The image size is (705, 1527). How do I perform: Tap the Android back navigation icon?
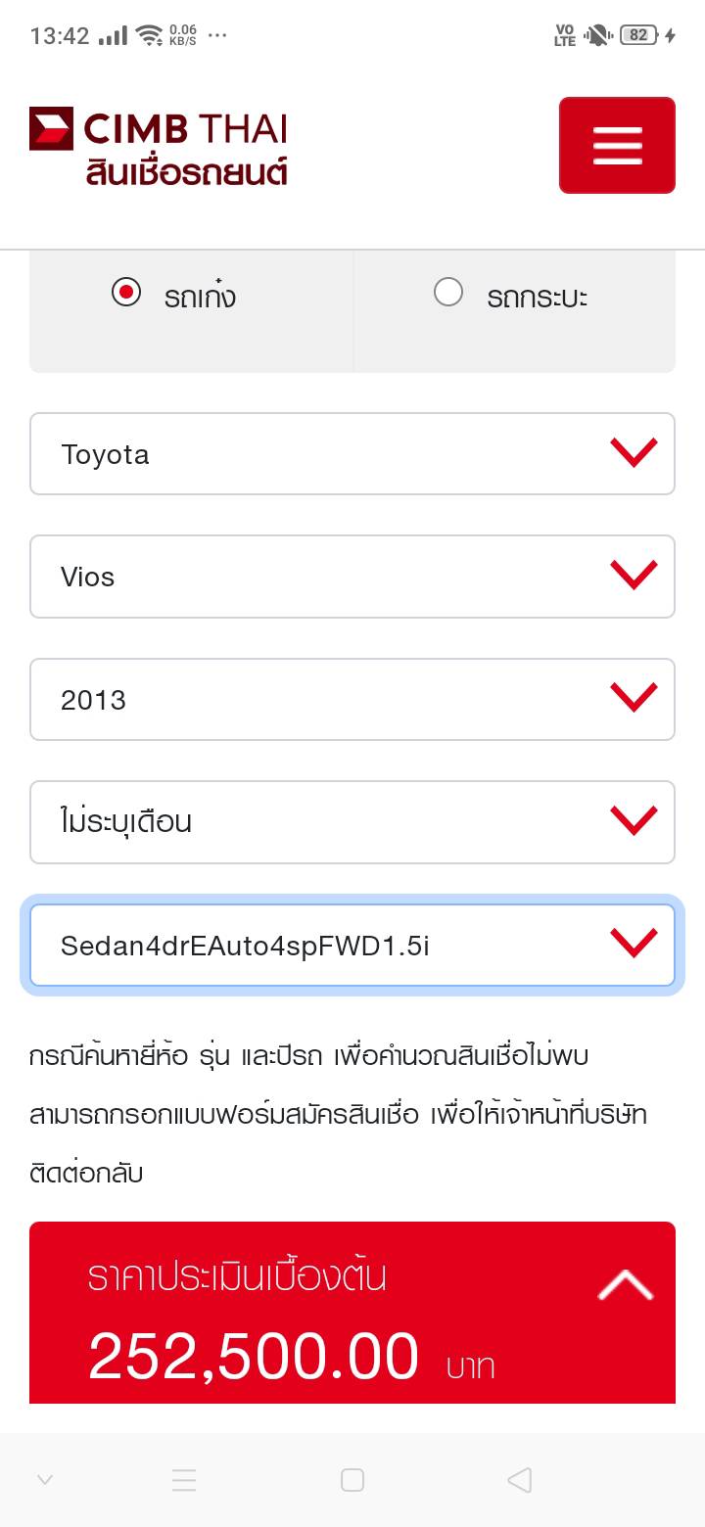(520, 1480)
